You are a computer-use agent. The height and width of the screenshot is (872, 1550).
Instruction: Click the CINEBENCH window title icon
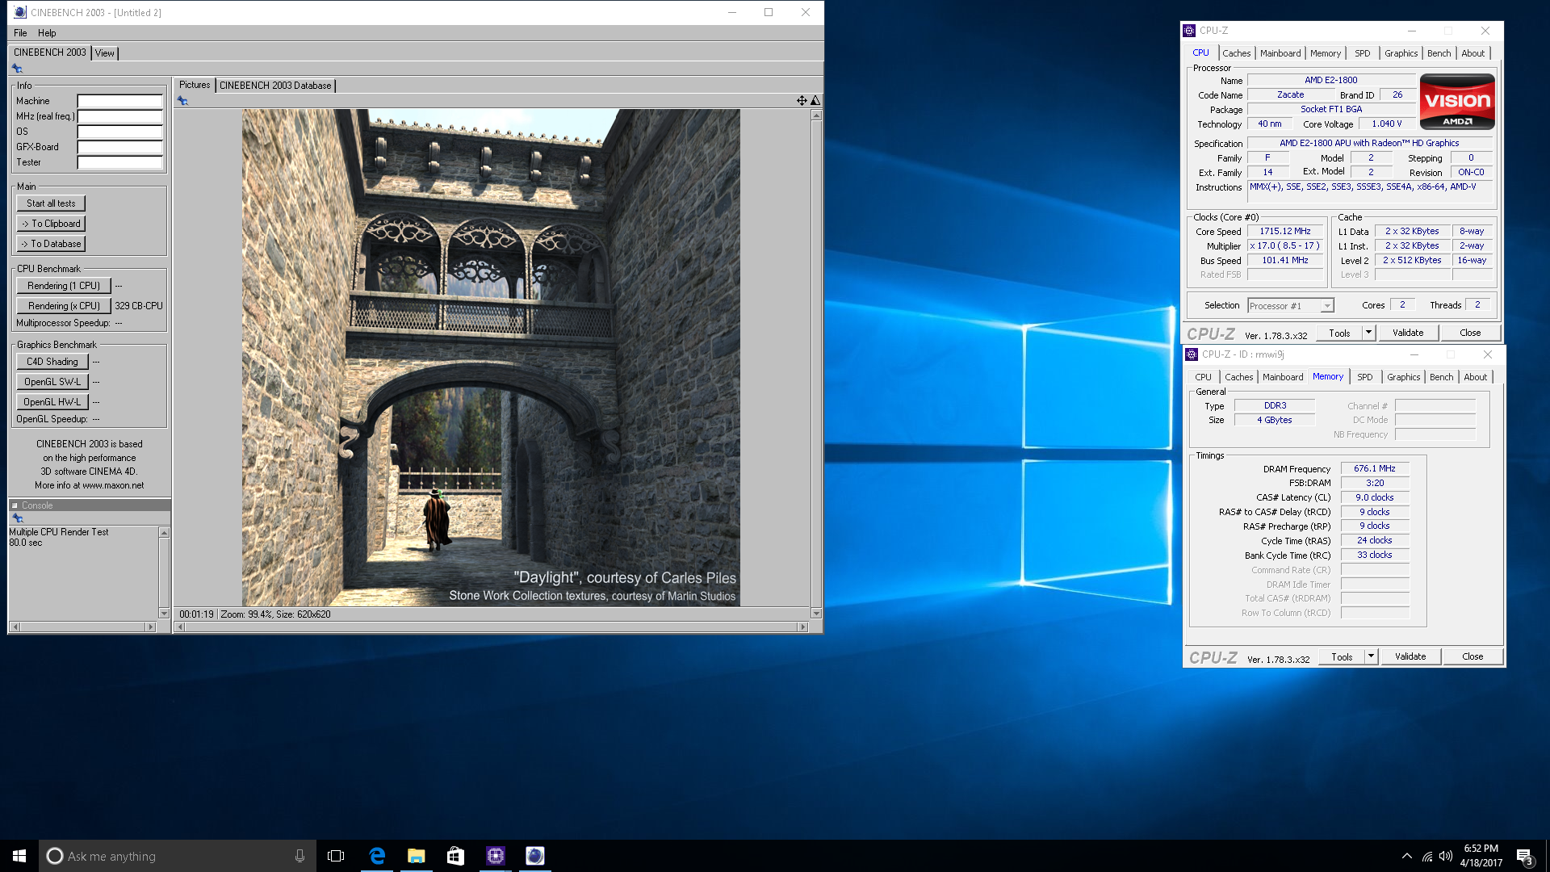pyautogui.click(x=20, y=12)
